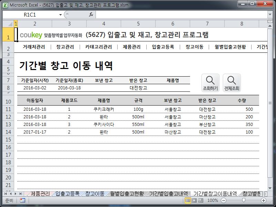Switch to Normal view icon
Image resolution: width=276 pixels, height=207 pixels.
(188, 200)
